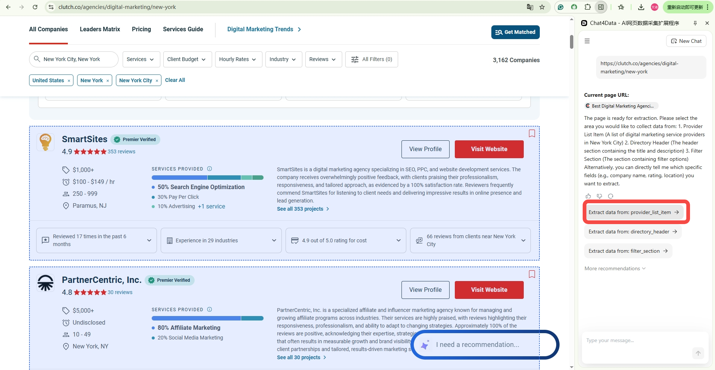
Task: Click the thumbs down feedback icon
Action: click(x=599, y=196)
